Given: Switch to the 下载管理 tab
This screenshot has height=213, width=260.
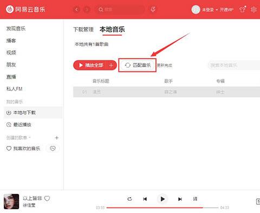Looking at the screenshot, I should pos(83,29).
